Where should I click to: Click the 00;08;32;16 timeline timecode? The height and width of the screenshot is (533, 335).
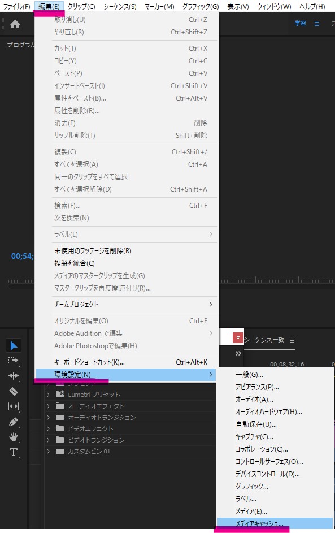coord(287,364)
